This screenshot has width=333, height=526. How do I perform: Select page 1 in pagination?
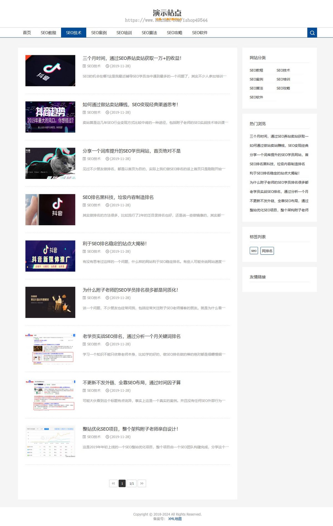coord(122,483)
